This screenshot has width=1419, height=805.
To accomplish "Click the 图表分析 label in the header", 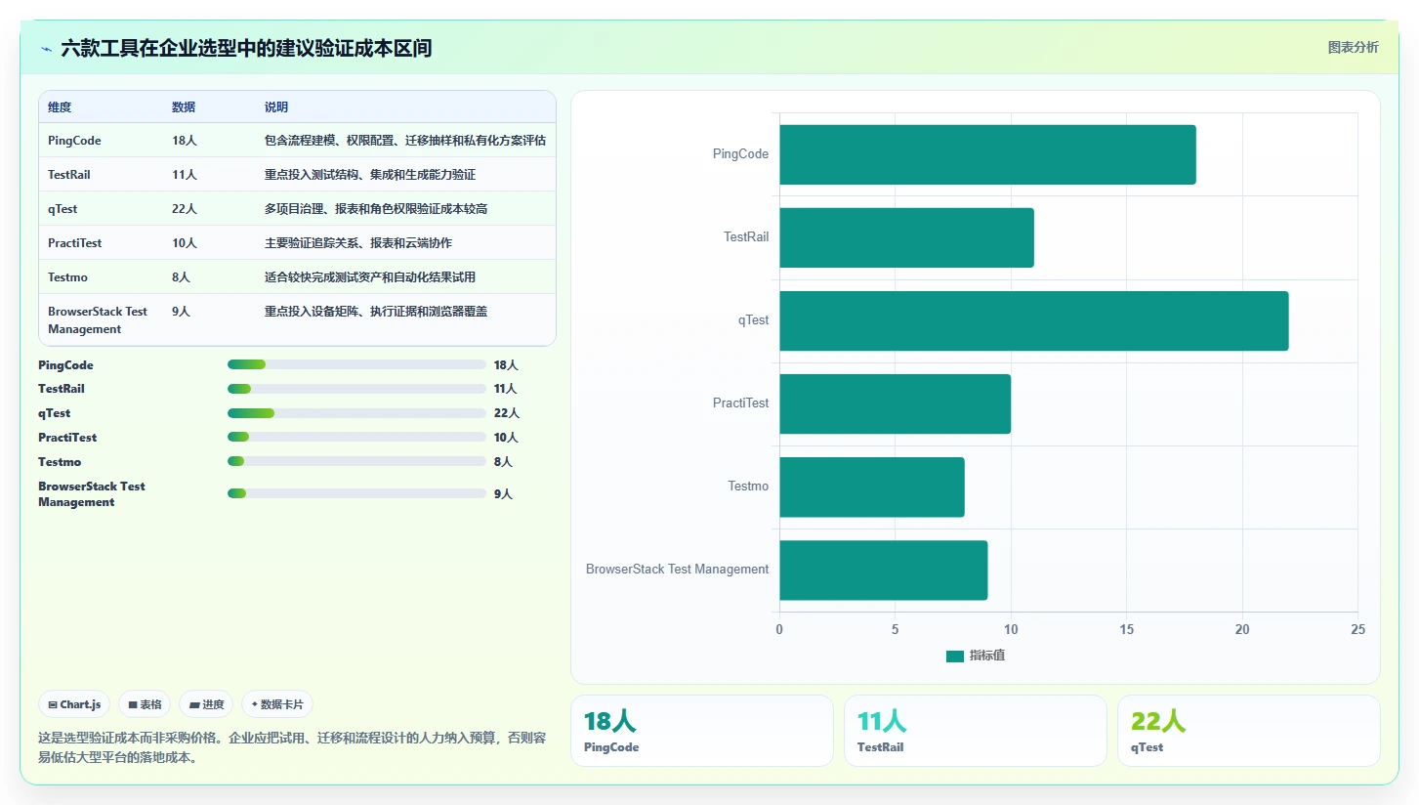I will point(1353,48).
